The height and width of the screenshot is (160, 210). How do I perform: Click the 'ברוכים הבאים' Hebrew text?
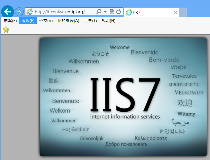click(184, 84)
